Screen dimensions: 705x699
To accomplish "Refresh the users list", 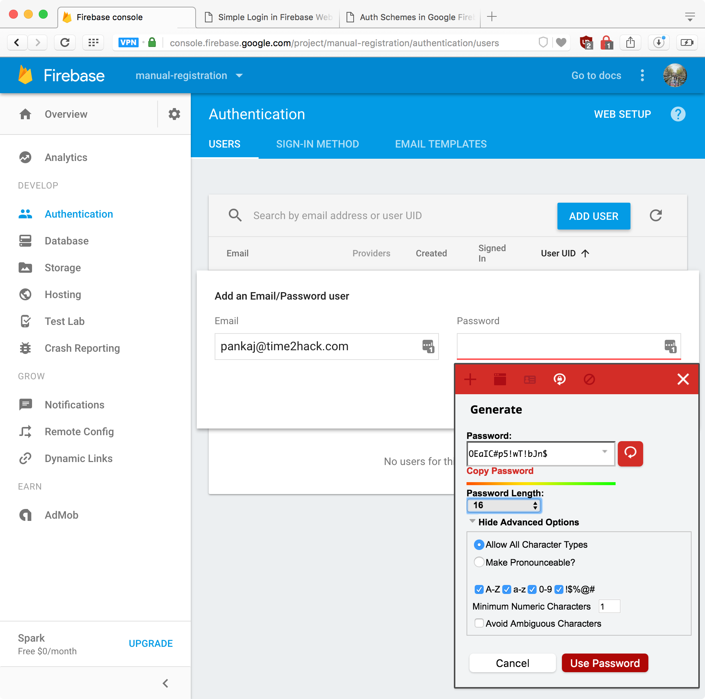I will click(656, 215).
